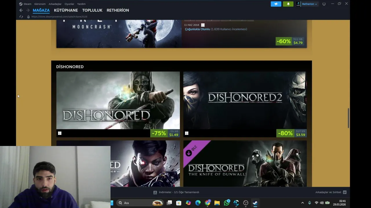Open the Yardım menu
Viewport: 371px width, 208px height.
pyautogui.click(x=81, y=4)
